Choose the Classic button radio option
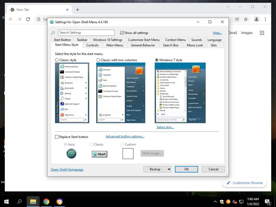Image resolution: width=276 pixels, height=207 pixels. pos(91,144)
